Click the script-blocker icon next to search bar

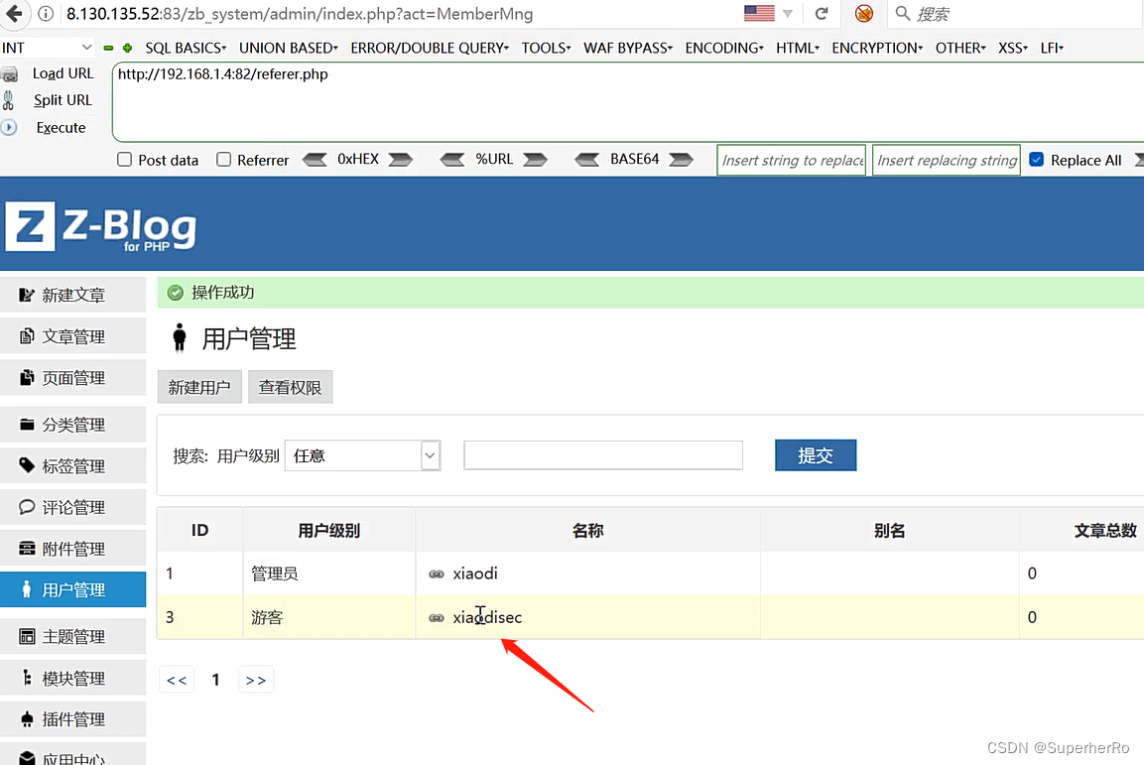tap(862, 14)
